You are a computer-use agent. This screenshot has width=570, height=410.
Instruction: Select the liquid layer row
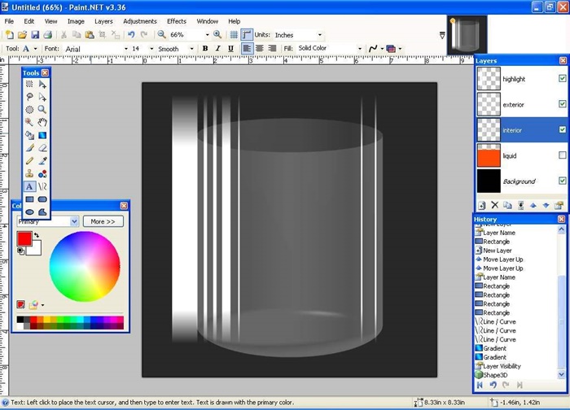coord(522,155)
